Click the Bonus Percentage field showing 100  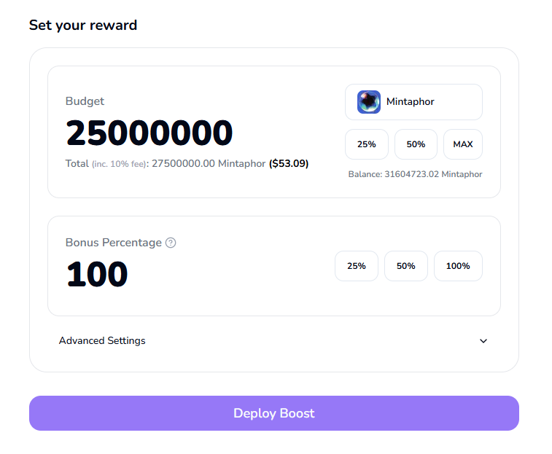coord(97,275)
